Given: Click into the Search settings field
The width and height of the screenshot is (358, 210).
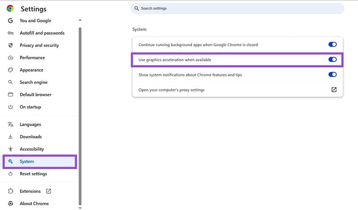Looking at the screenshot, I should [237, 8].
